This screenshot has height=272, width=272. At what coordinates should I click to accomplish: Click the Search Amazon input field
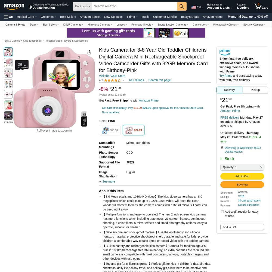pyautogui.click(x=134, y=7)
